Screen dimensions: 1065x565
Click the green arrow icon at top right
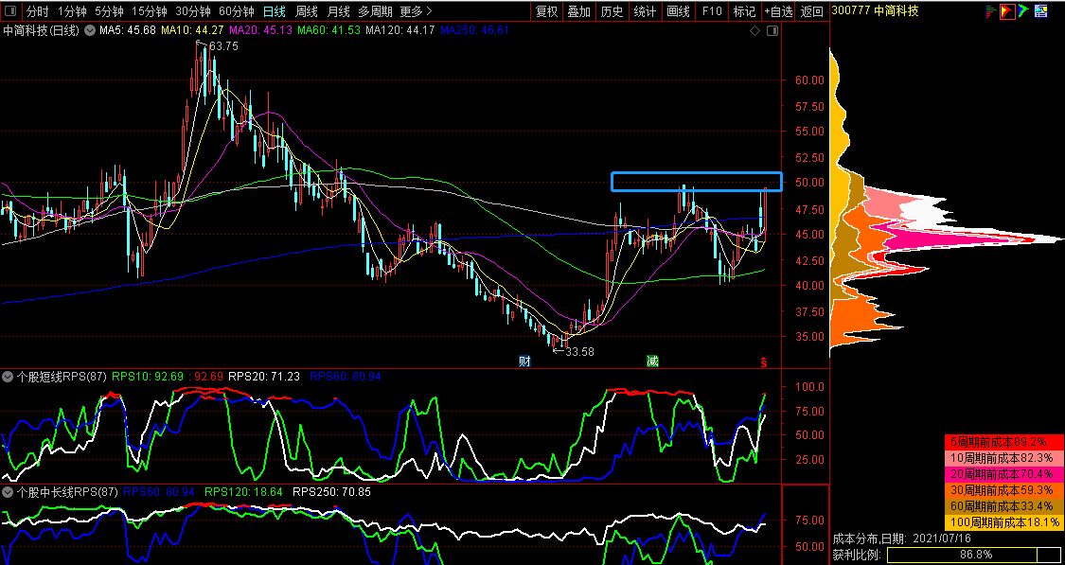click(1023, 11)
